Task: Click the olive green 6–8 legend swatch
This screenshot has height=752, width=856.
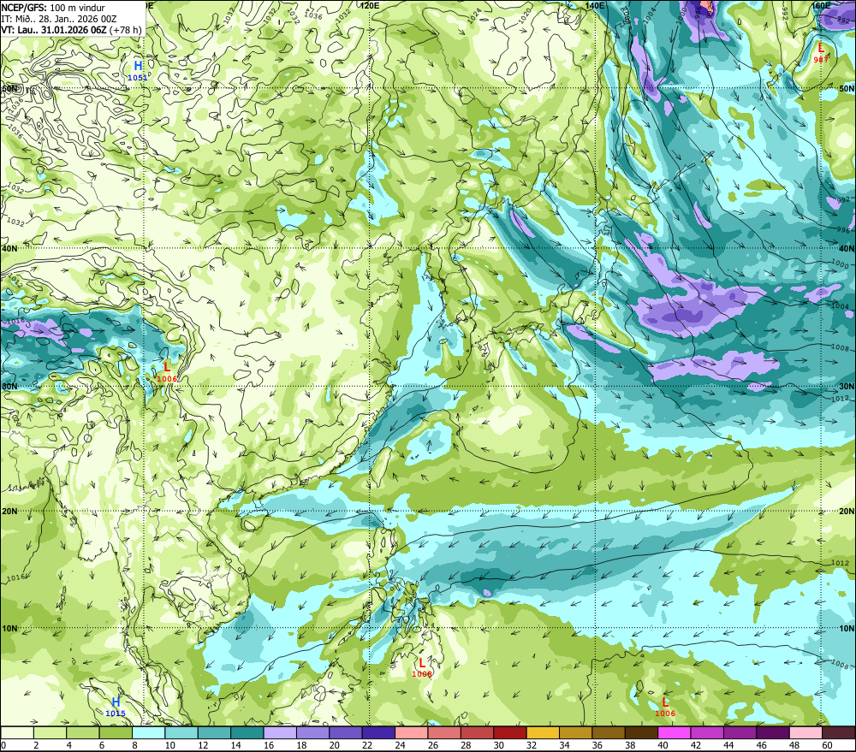Action: (x=116, y=733)
